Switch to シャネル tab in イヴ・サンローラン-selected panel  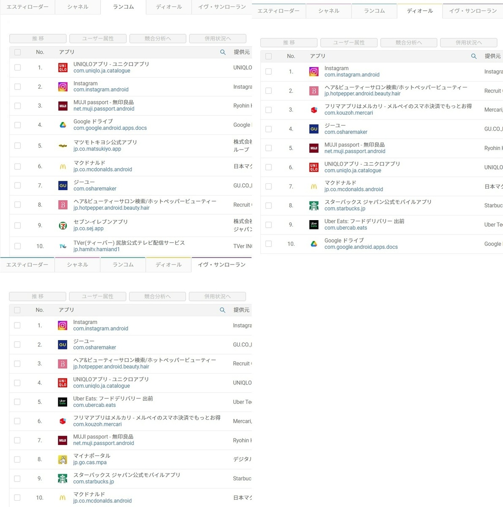[x=77, y=265]
